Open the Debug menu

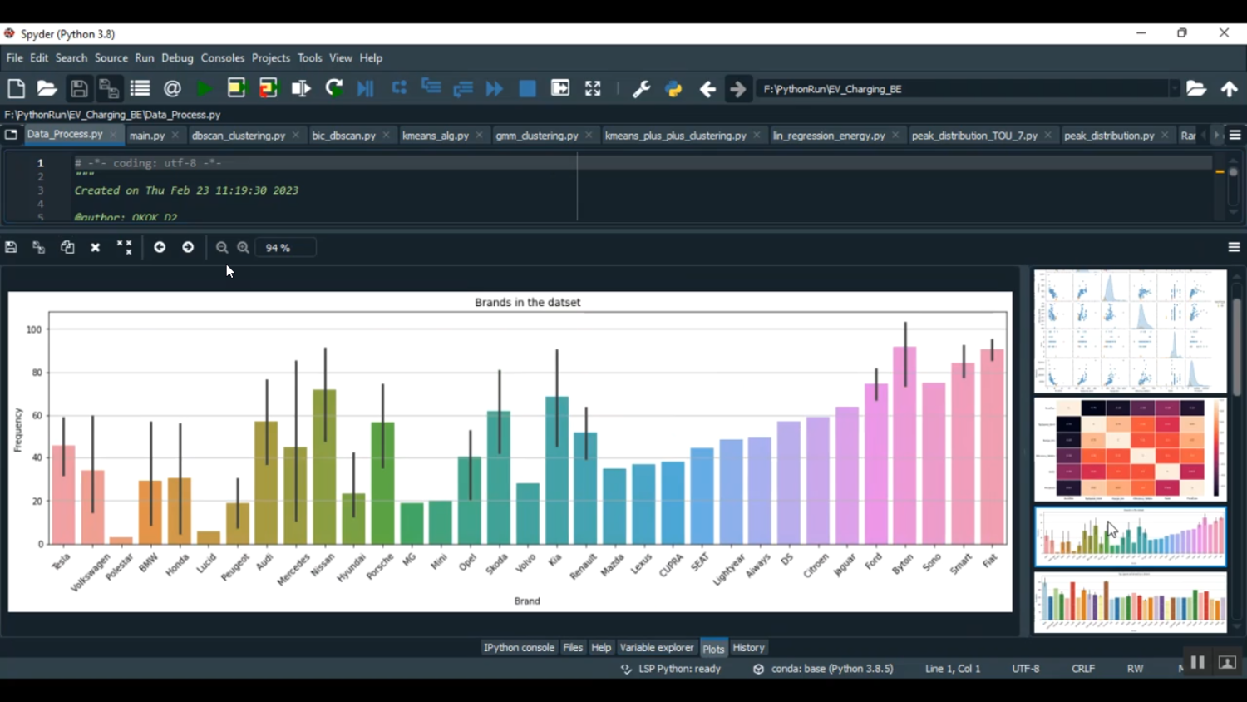point(177,58)
